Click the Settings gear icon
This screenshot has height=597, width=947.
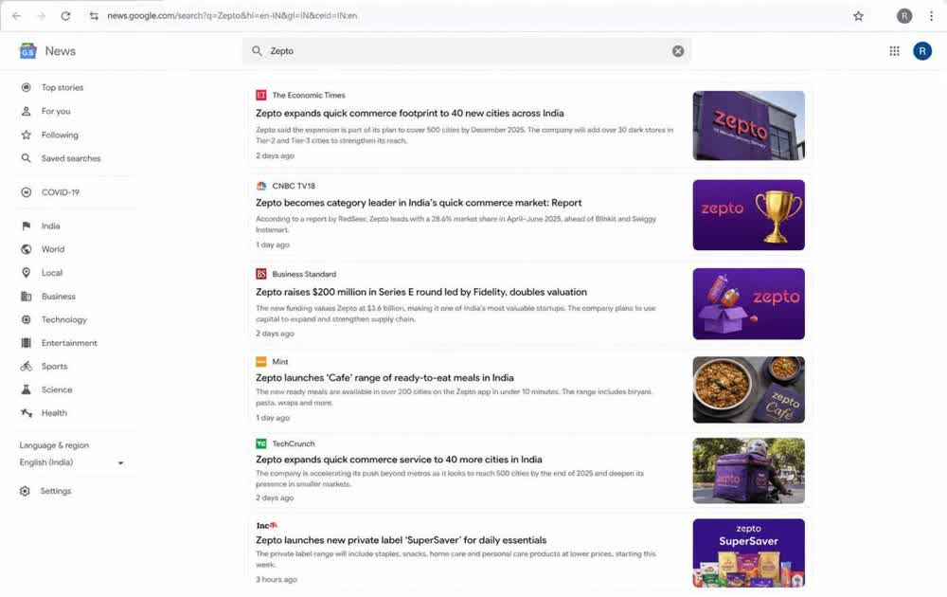25,491
